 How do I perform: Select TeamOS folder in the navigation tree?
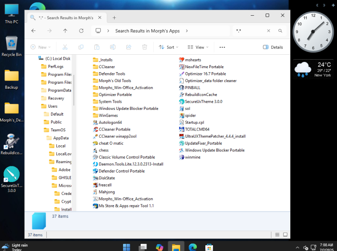54,130
